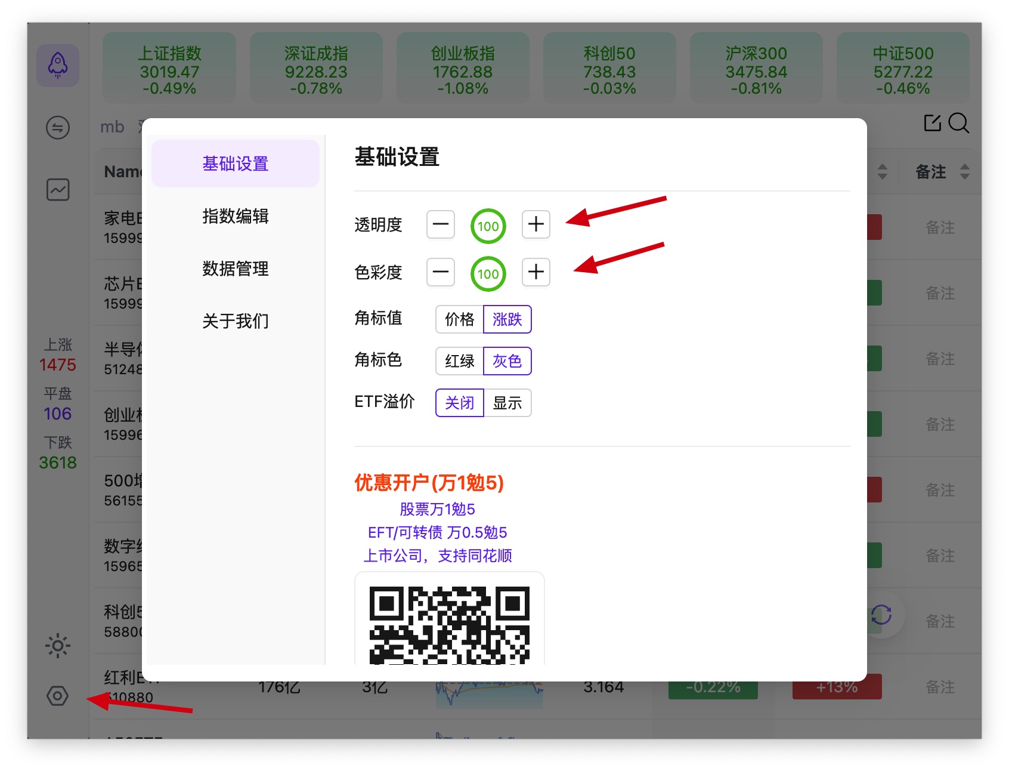The image size is (1009, 771).
Task: Select 价格 for the 角标值 option
Action: coord(460,319)
